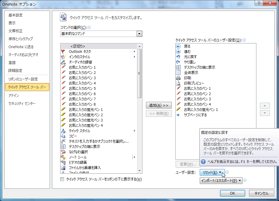
Task: Select お気に入りの蛍光ペン 1 in right list
Action: [x=201, y=110]
